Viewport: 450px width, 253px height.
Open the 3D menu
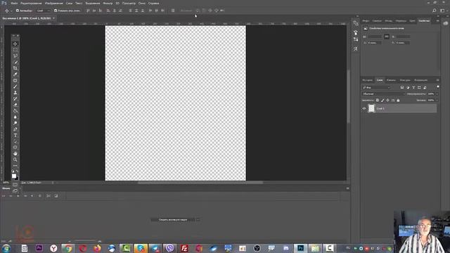click(x=117, y=3)
